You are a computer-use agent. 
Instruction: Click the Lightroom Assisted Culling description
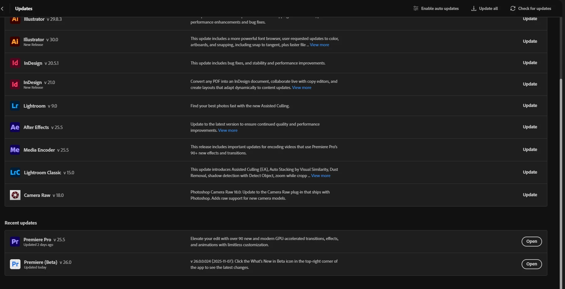click(240, 106)
